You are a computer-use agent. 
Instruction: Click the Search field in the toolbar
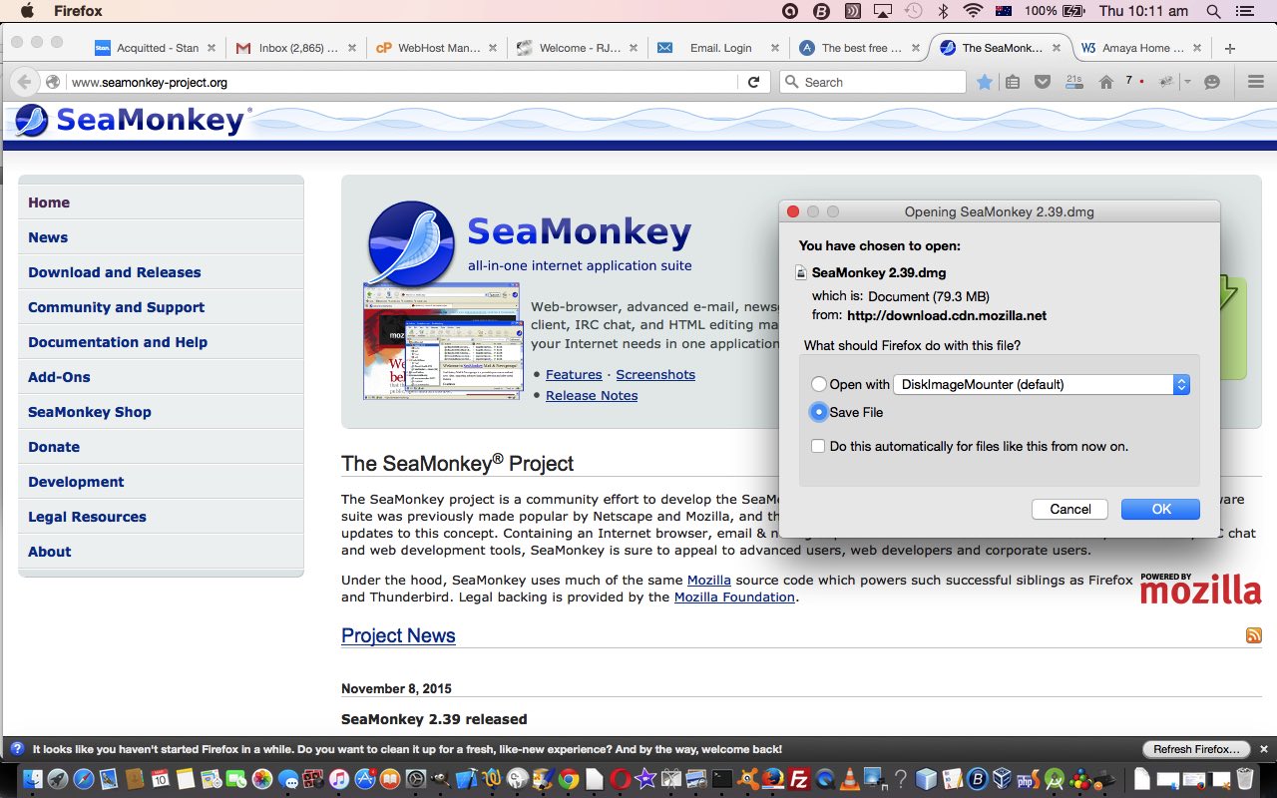[x=873, y=82]
